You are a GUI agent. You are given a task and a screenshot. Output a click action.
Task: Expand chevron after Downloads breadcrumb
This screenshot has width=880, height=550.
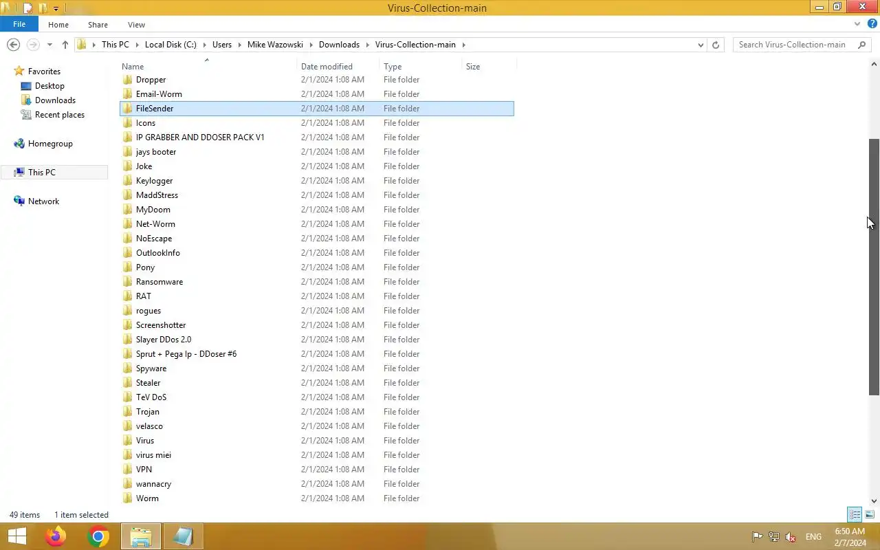click(x=367, y=45)
